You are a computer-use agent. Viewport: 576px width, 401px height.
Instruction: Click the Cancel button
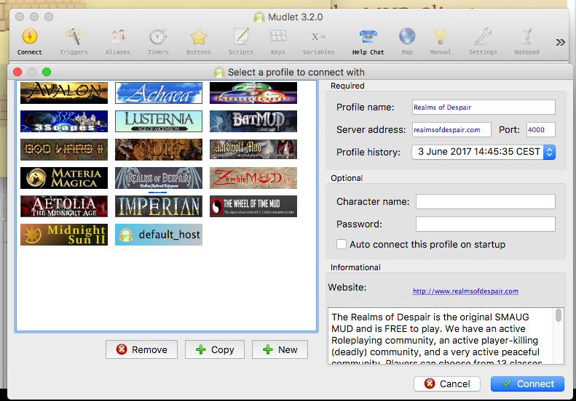pos(446,384)
